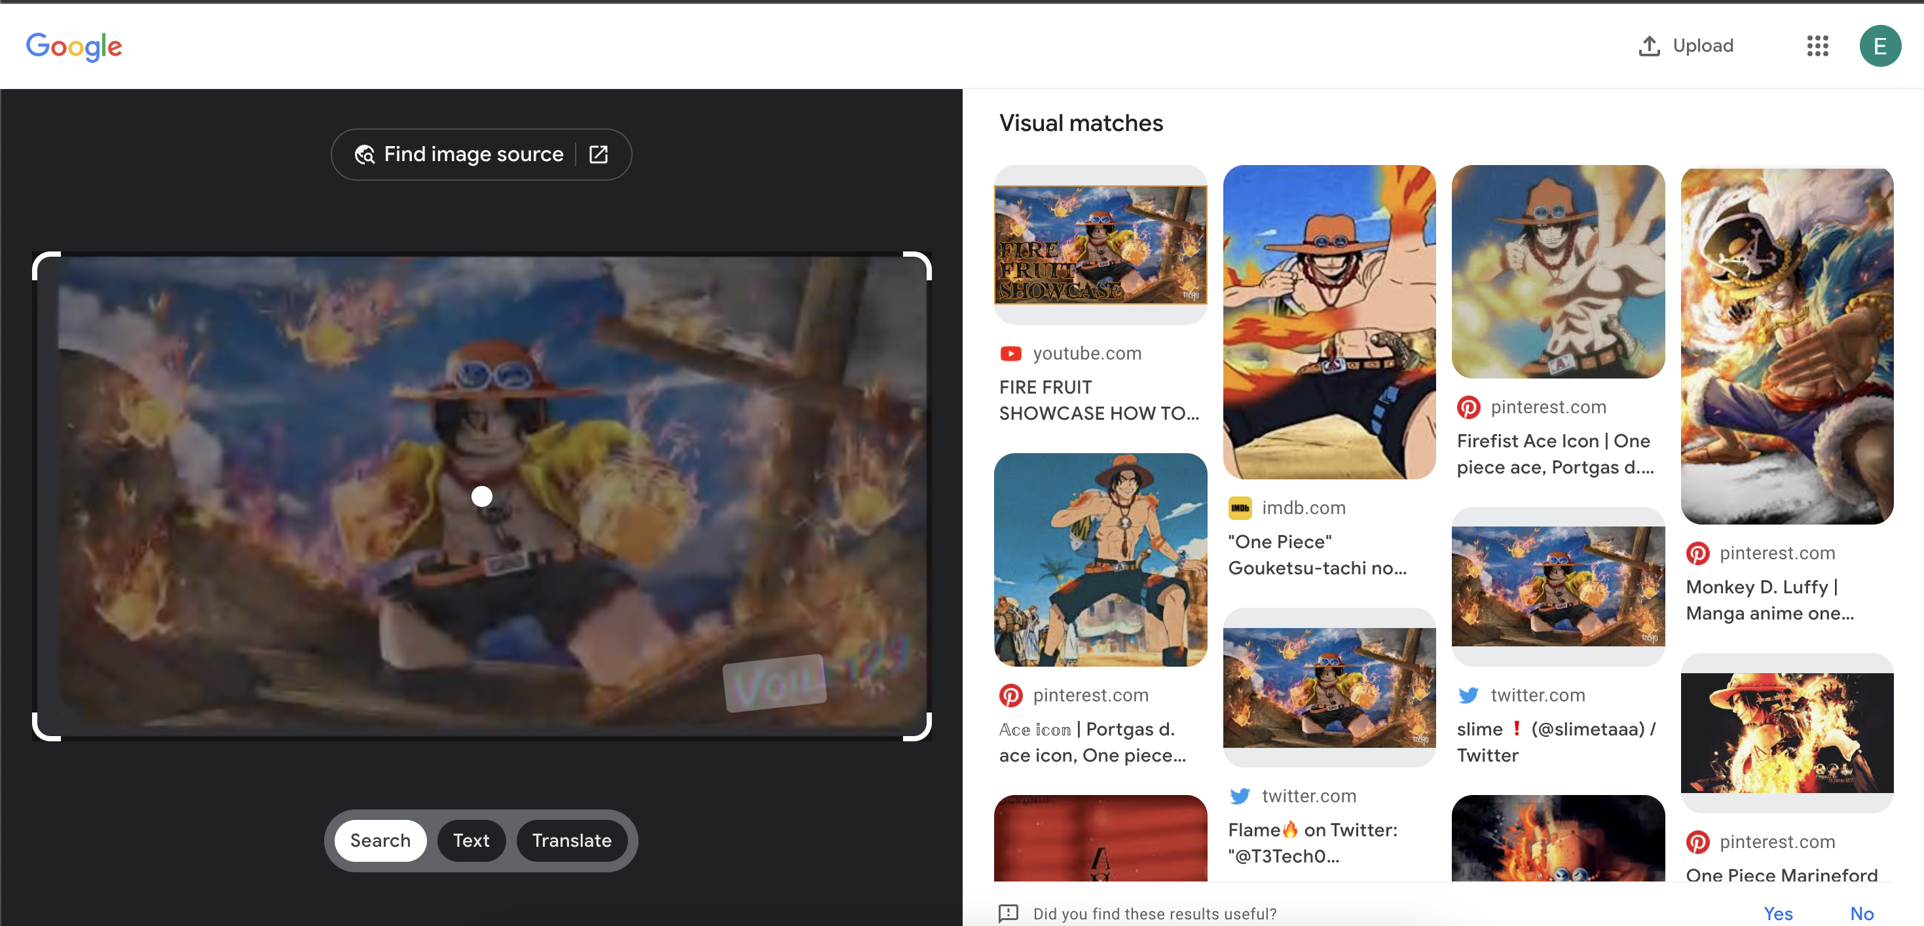Click the bottom-right crop corner handle
Image resolution: width=1924 pixels, height=926 pixels.
(x=918, y=727)
